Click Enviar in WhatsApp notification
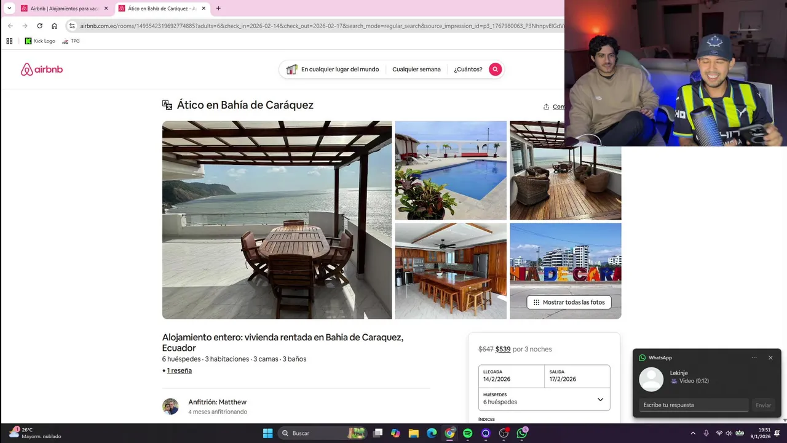This screenshot has width=787, height=443. [763, 405]
